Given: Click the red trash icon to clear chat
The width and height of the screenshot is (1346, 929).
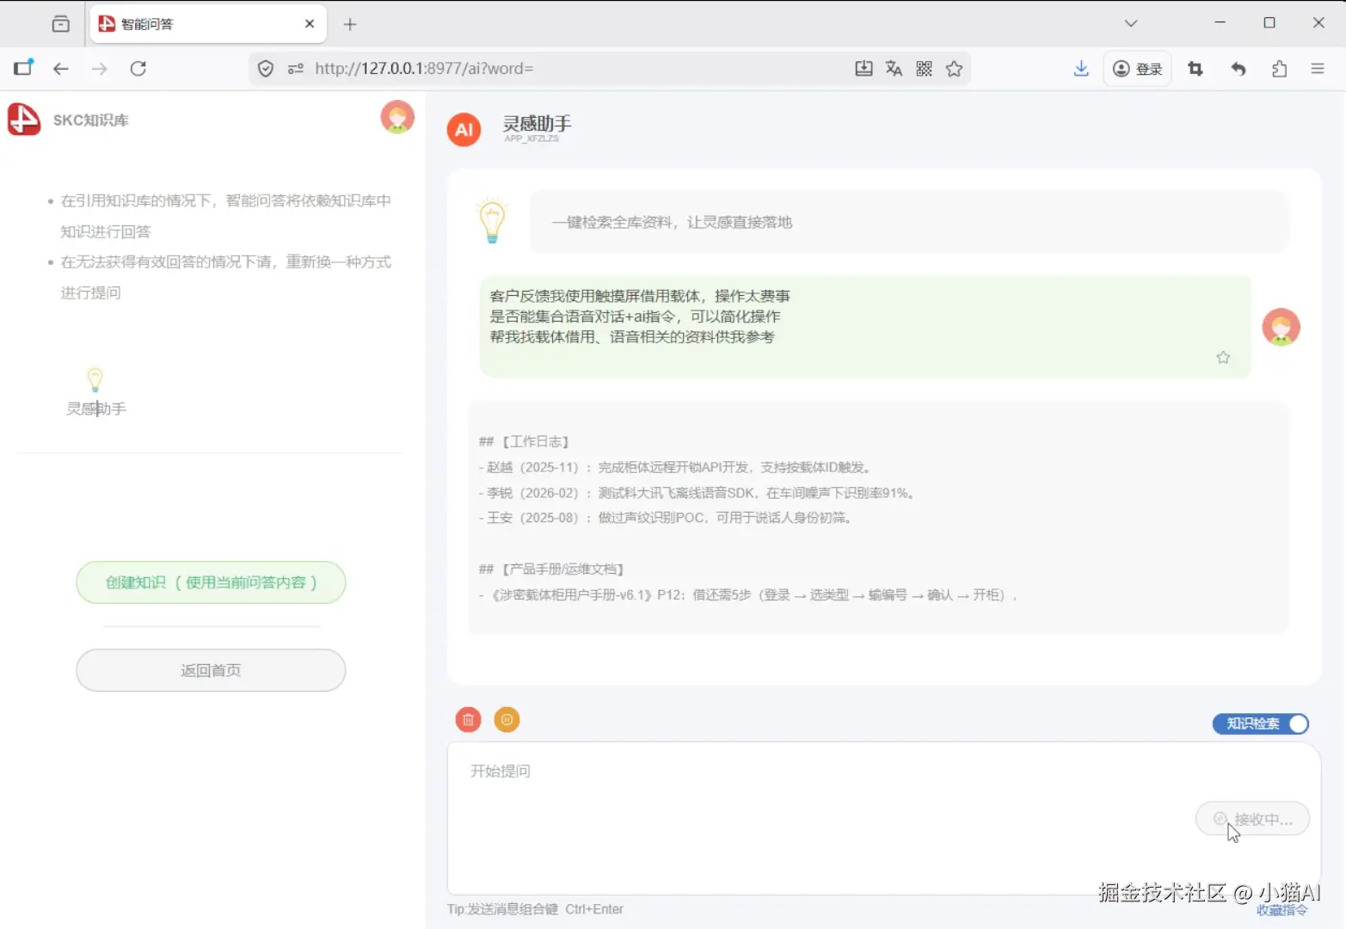Looking at the screenshot, I should pos(467,719).
